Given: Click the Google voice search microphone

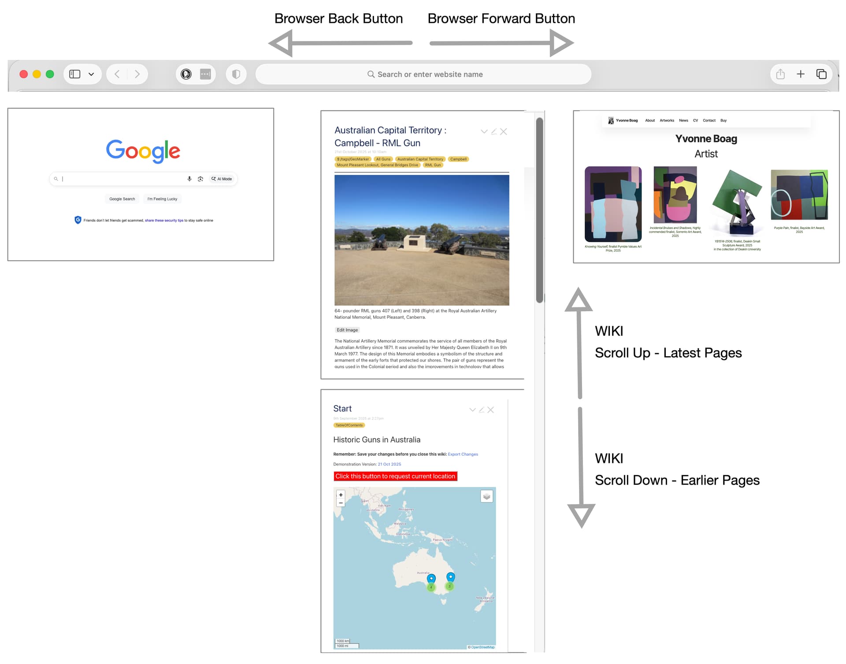Looking at the screenshot, I should 189,179.
